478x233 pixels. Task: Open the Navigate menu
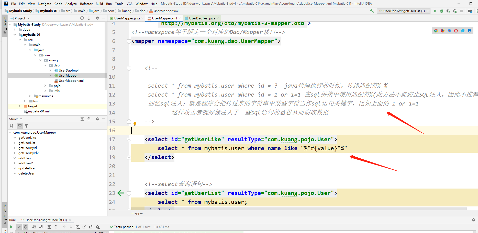45,4
